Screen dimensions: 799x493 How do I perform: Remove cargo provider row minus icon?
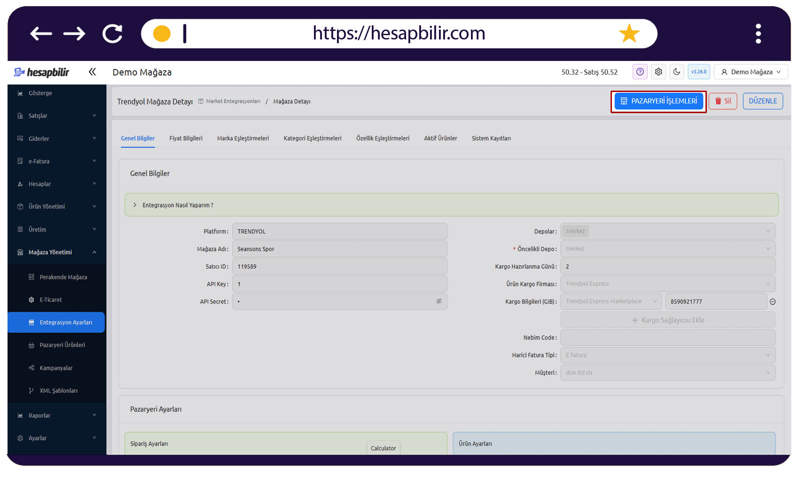(x=773, y=302)
